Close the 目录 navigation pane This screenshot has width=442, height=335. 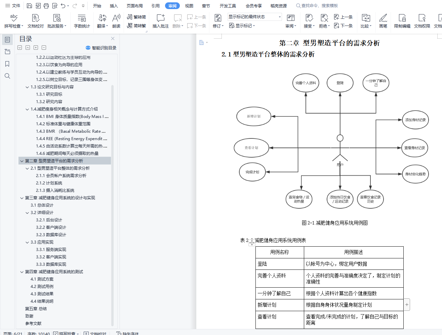tap(113, 39)
